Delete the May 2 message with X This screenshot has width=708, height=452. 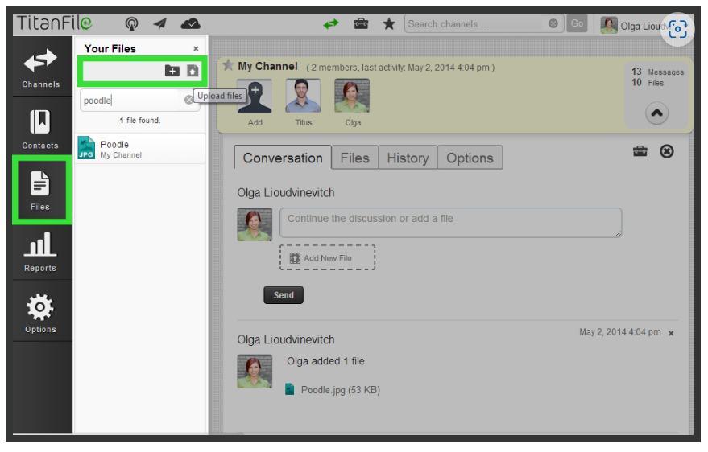pyautogui.click(x=671, y=334)
